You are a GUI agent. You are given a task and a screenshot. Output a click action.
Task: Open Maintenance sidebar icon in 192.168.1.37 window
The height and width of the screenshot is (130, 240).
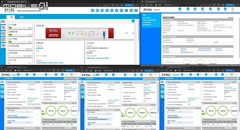[x=2, y=96]
